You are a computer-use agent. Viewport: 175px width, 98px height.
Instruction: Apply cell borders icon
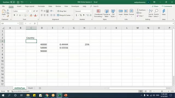coord(25,15)
